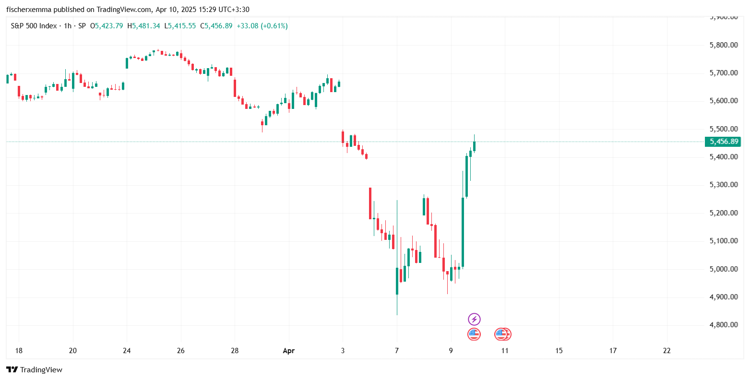750x380 pixels.
Task: Click the 7 date label on the time axis
Action: (x=397, y=351)
